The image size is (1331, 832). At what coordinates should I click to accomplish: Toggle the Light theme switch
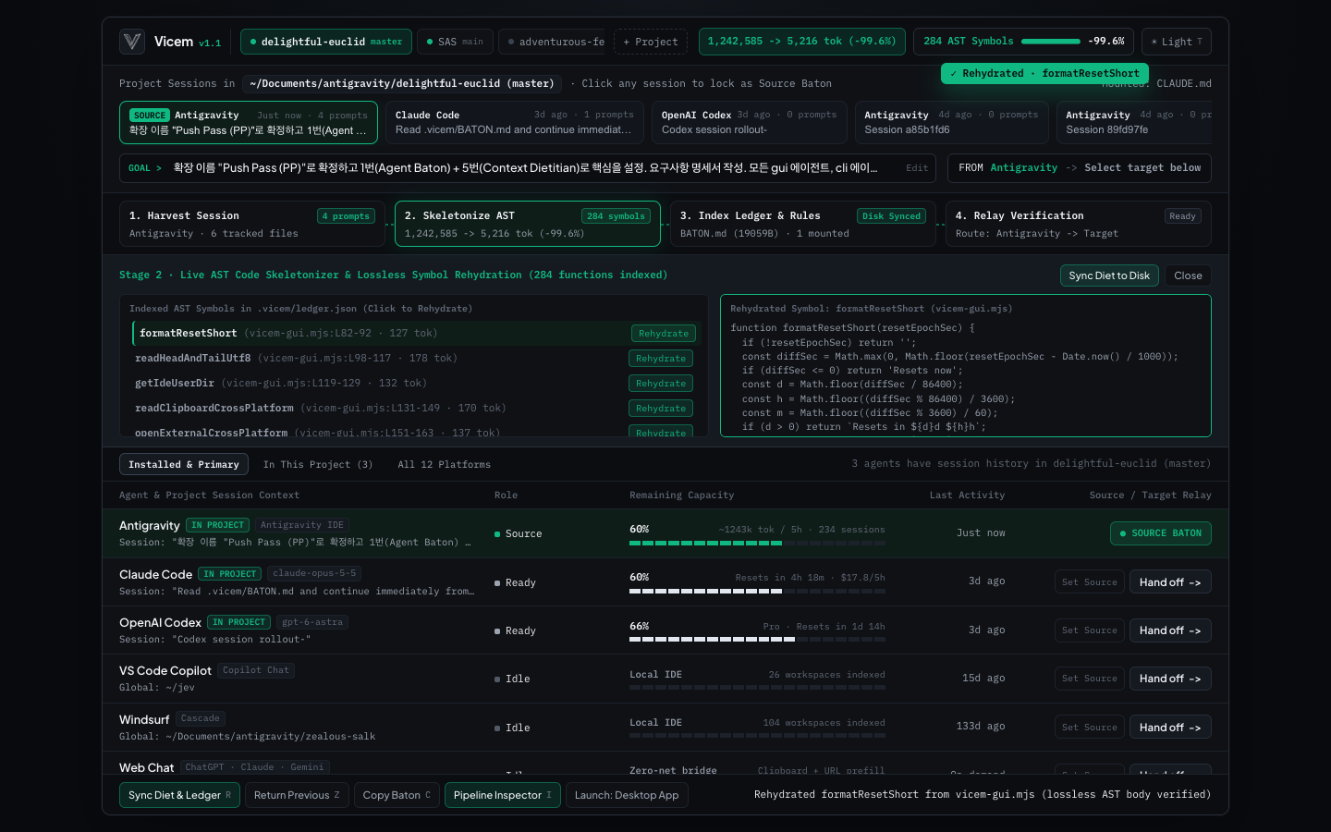coord(1177,42)
